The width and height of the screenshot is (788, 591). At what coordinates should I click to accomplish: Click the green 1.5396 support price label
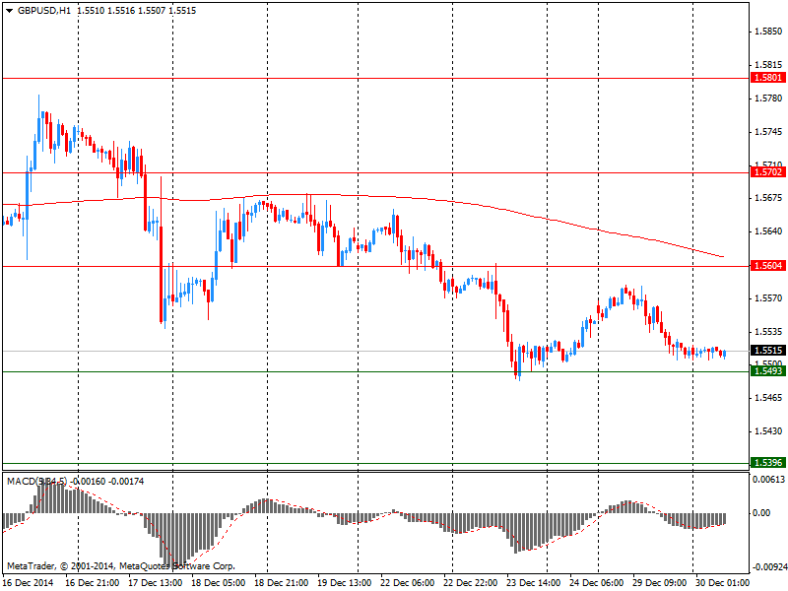coord(768,462)
